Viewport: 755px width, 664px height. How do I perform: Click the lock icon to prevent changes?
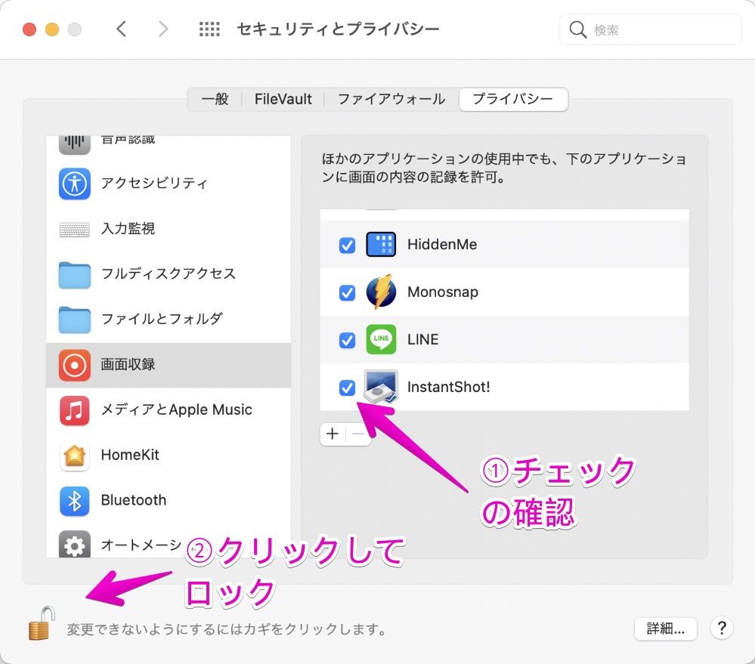(x=41, y=623)
